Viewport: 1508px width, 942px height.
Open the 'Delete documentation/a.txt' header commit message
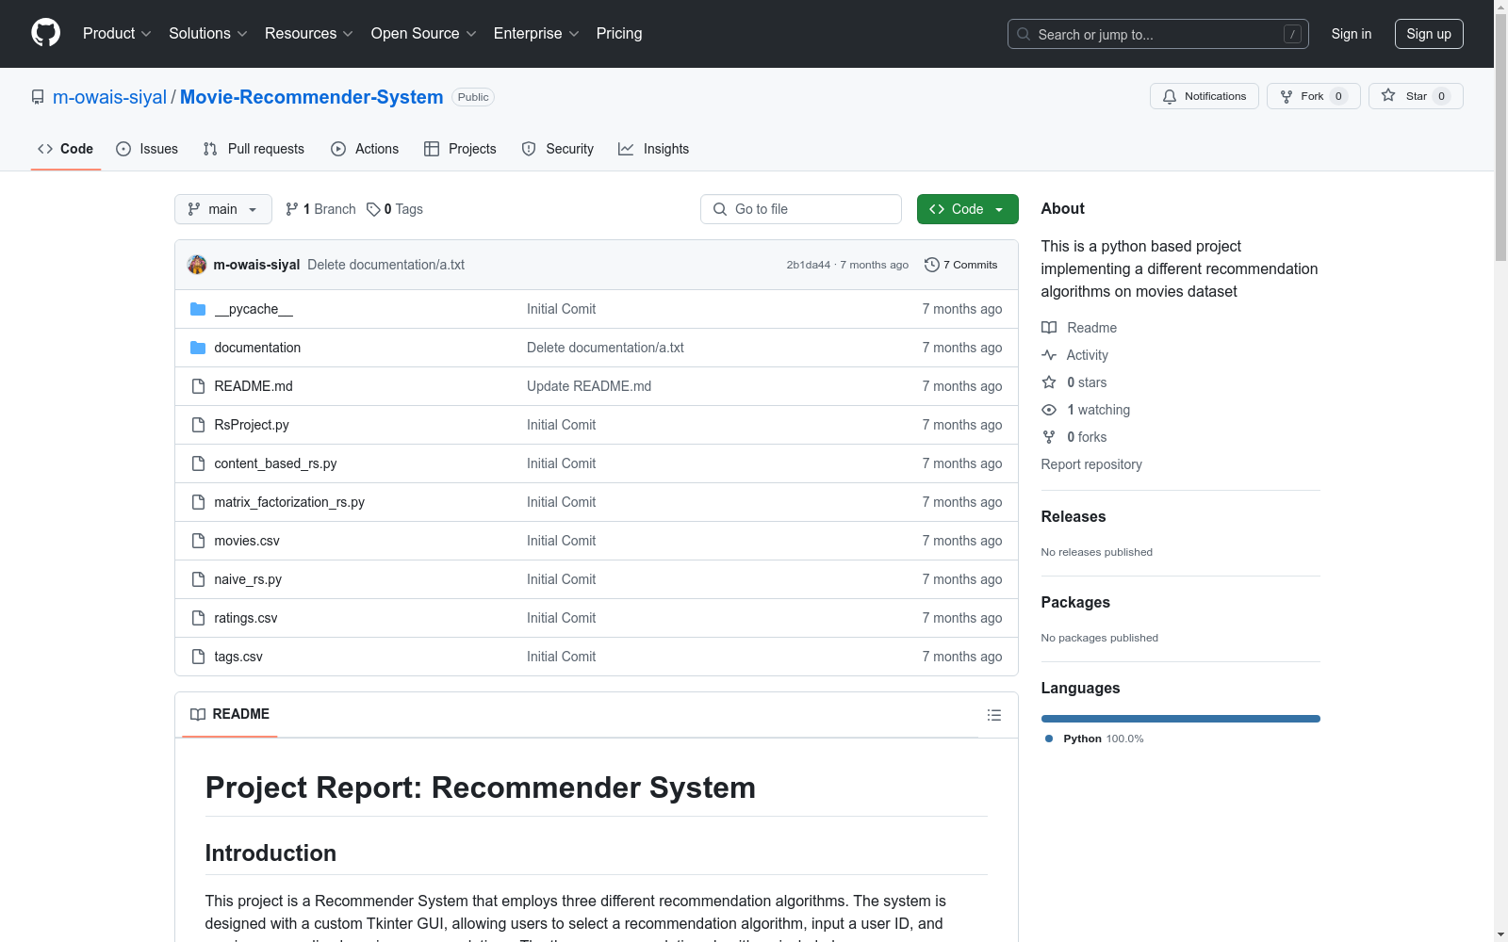pos(385,265)
